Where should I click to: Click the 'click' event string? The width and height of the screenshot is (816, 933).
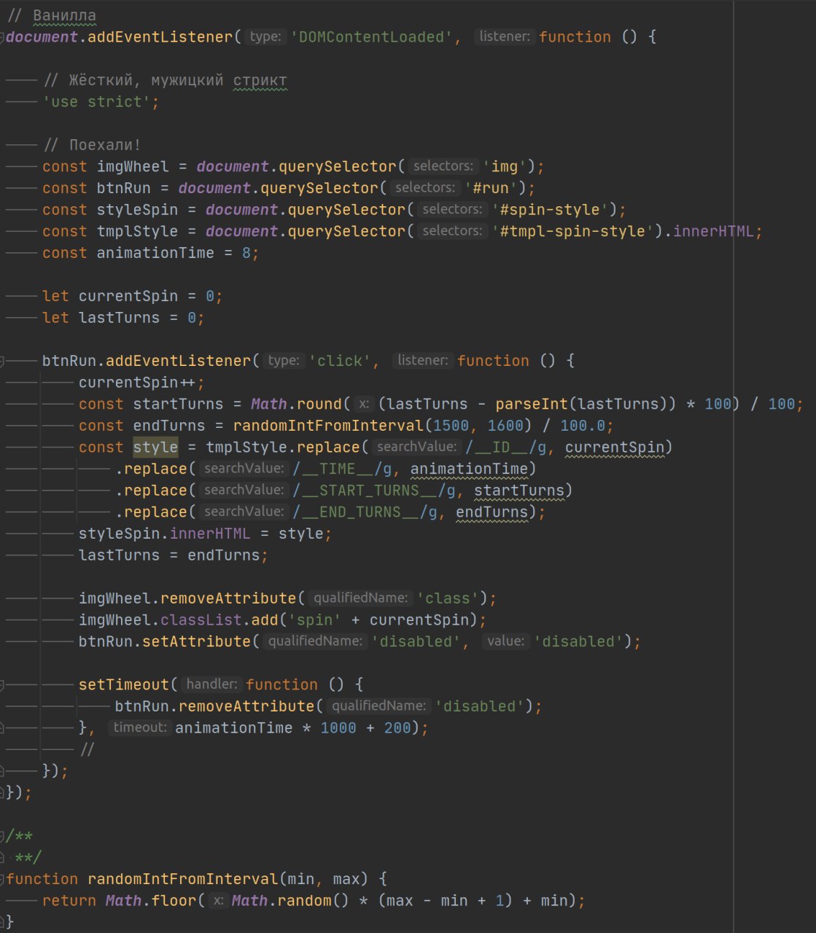[339, 361]
